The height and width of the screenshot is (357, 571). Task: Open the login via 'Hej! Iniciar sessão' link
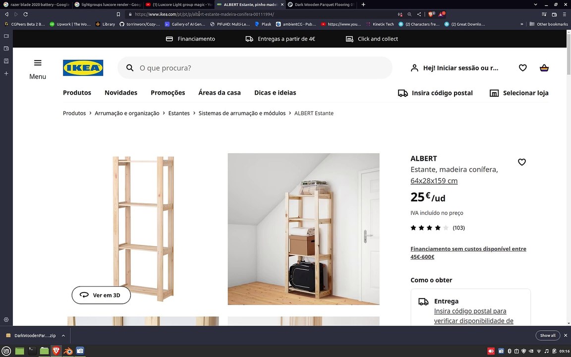point(455,68)
